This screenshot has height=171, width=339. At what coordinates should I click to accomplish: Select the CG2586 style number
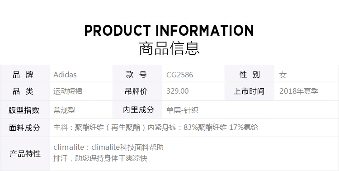coord(179,75)
